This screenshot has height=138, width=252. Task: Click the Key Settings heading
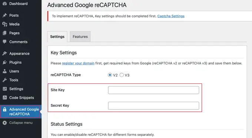(64, 53)
